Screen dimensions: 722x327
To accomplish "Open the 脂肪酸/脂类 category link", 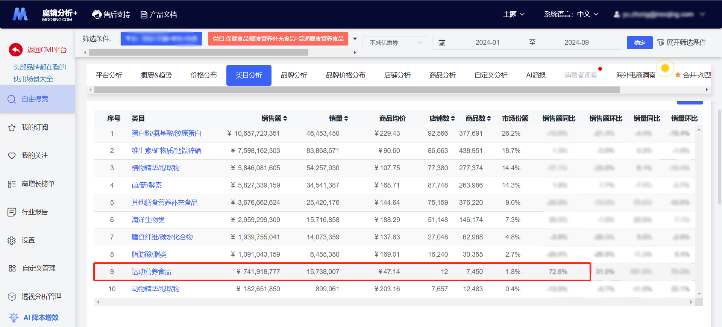I will tap(149, 254).
